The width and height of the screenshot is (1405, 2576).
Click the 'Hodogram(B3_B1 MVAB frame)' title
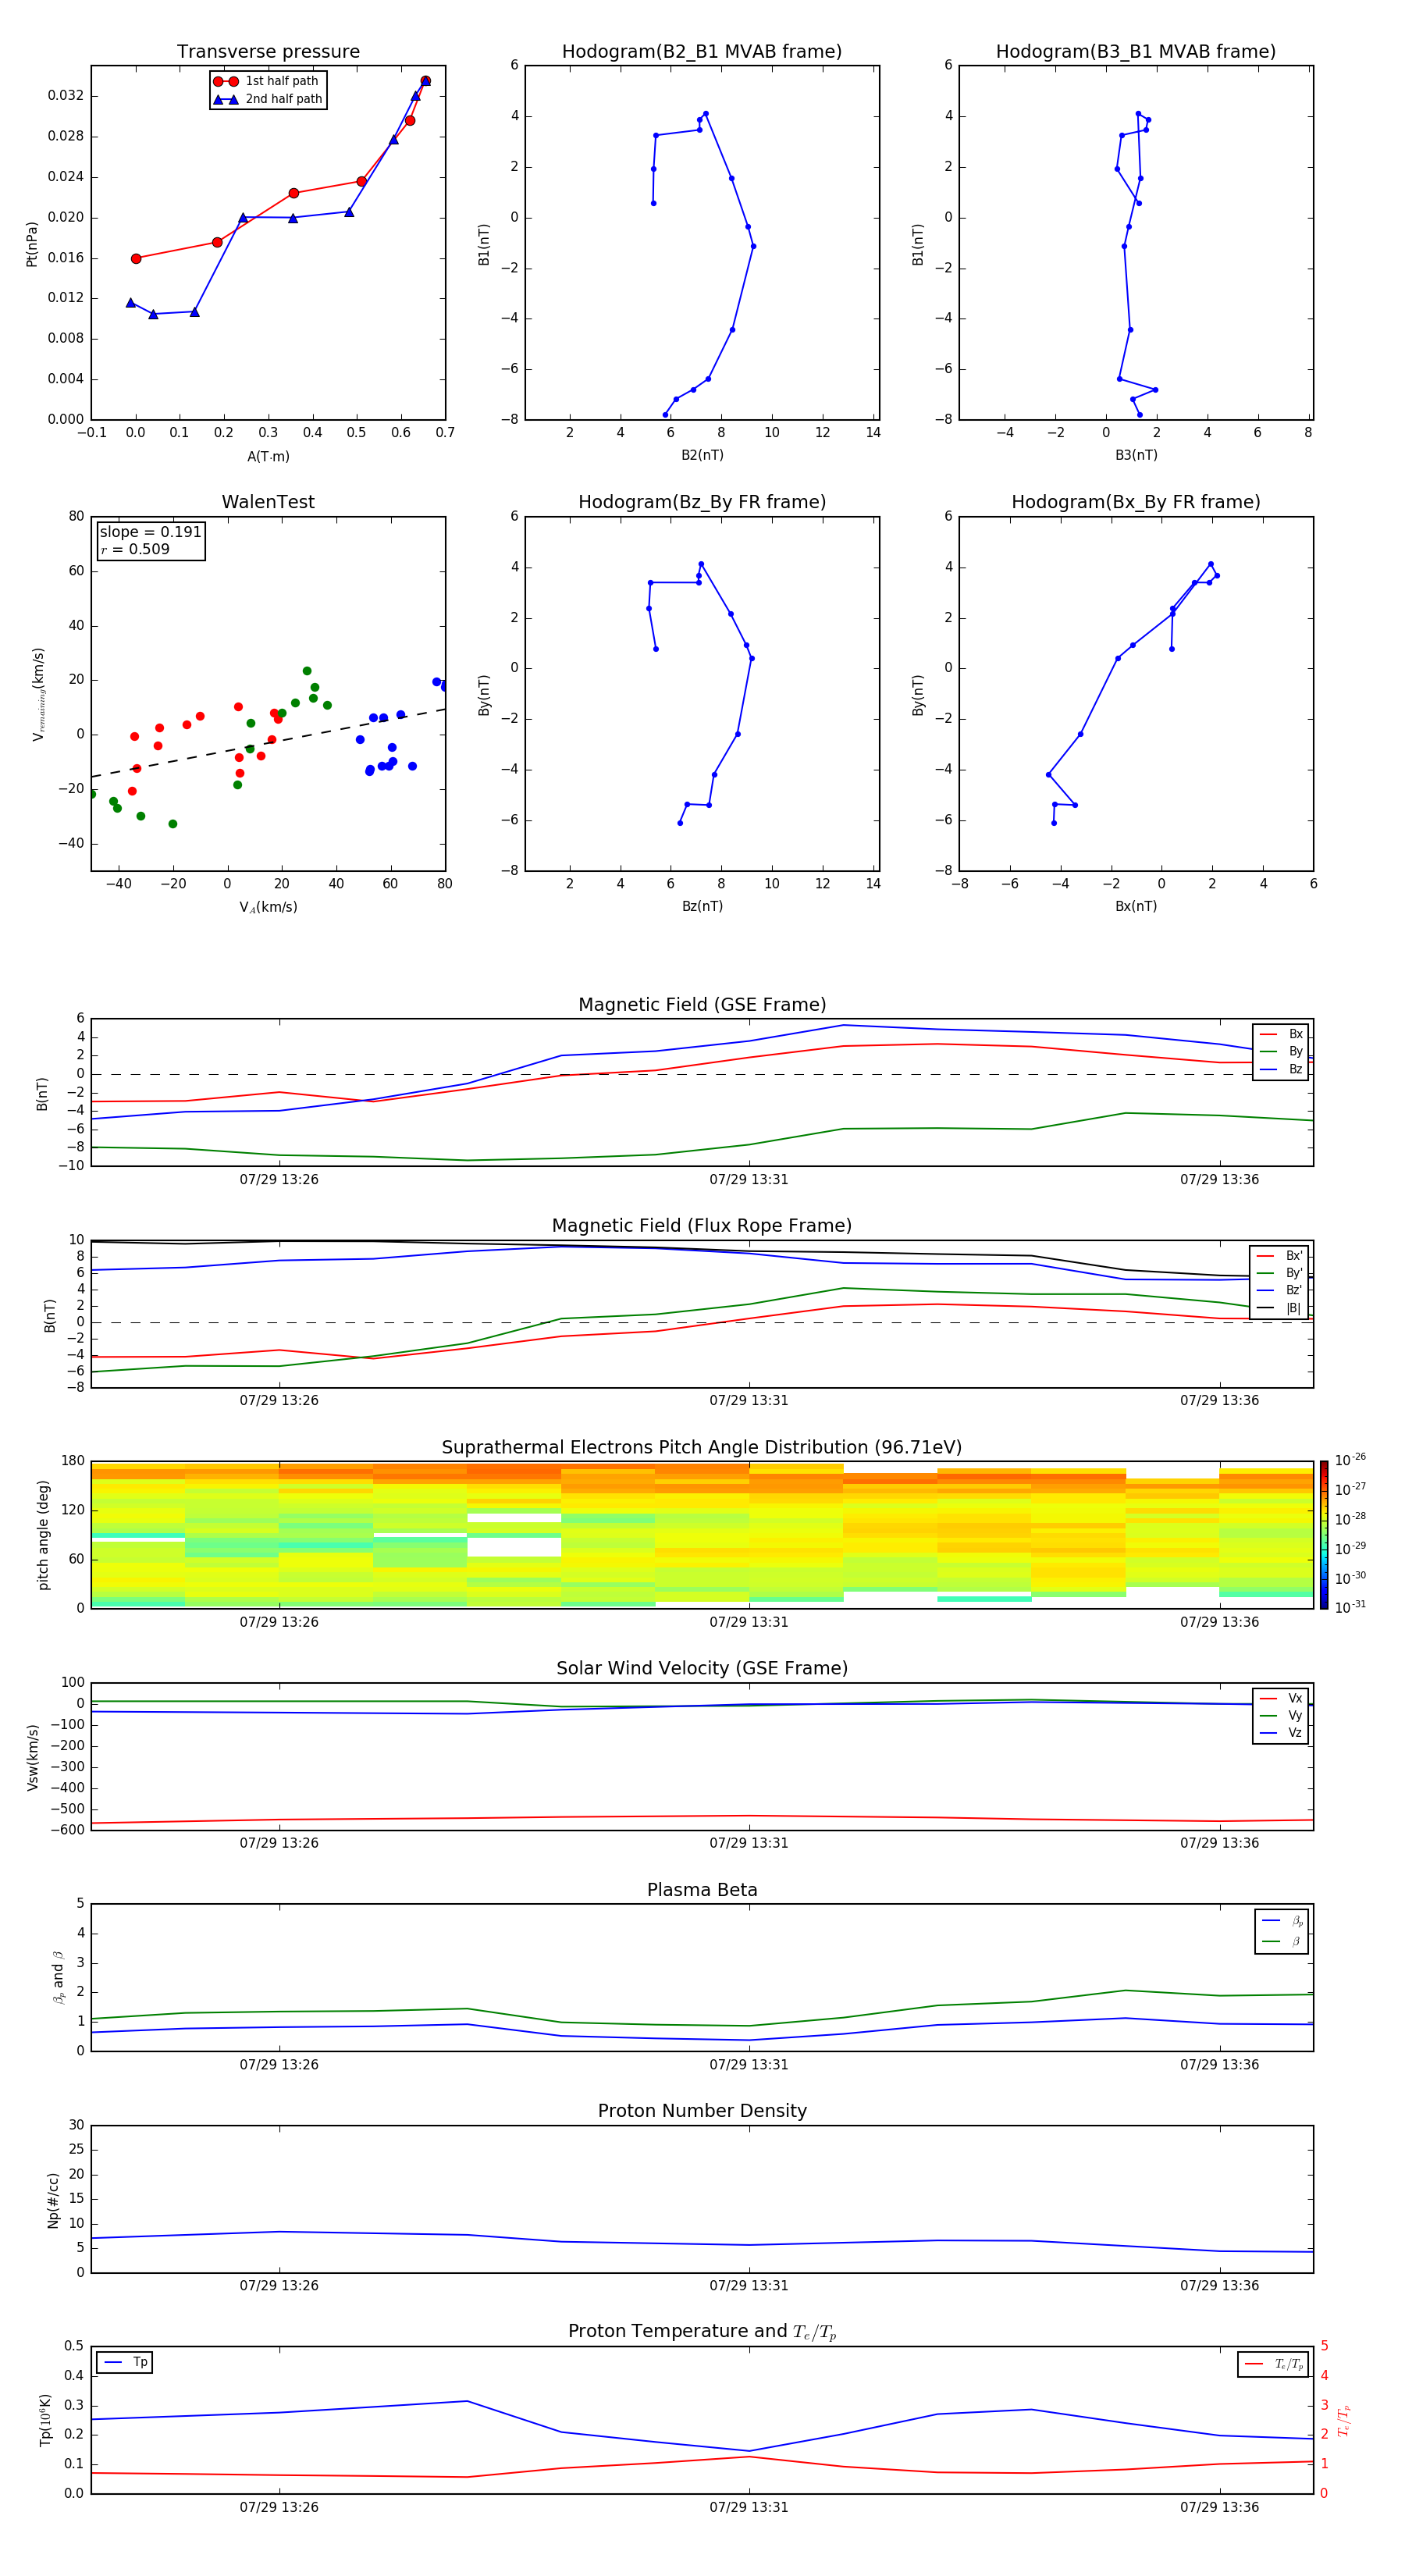[1136, 51]
